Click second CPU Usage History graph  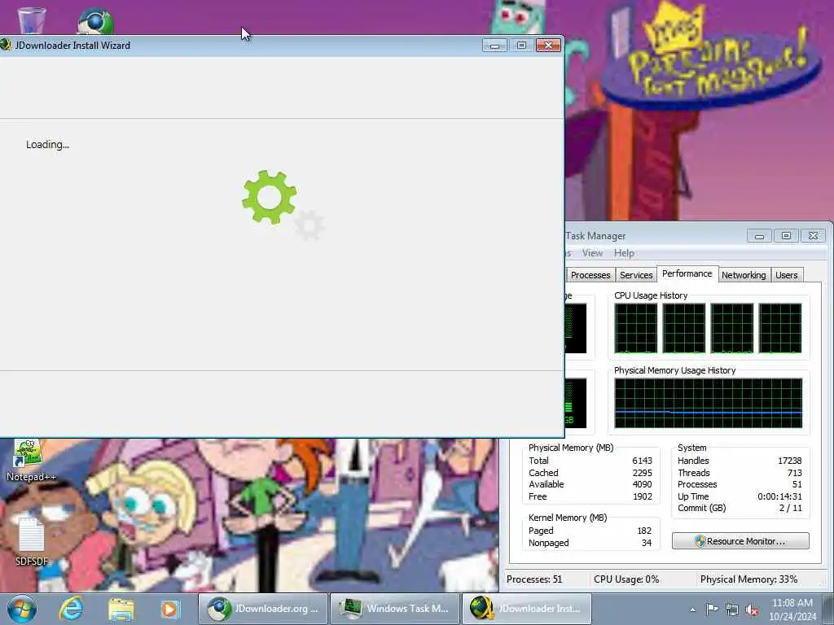(684, 328)
